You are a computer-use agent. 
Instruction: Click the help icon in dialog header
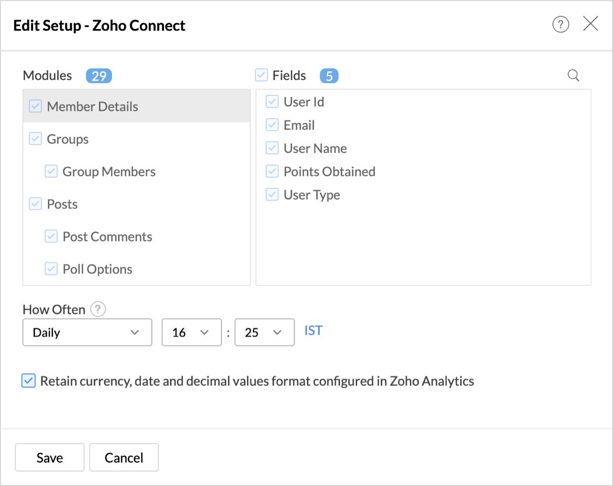(561, 24)
